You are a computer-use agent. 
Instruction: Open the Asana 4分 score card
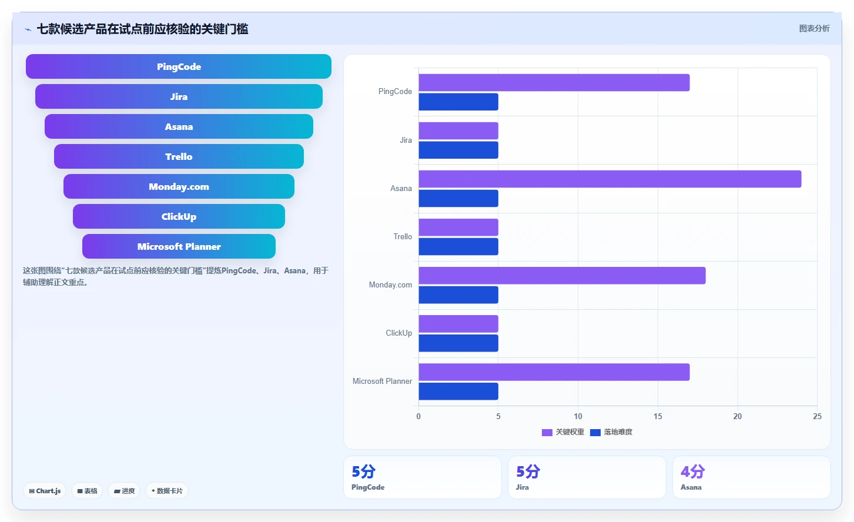[x=752, y=477]
